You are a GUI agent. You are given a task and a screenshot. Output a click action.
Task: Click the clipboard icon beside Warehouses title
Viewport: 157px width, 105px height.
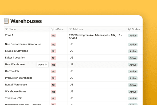click(x=6, y=21)
